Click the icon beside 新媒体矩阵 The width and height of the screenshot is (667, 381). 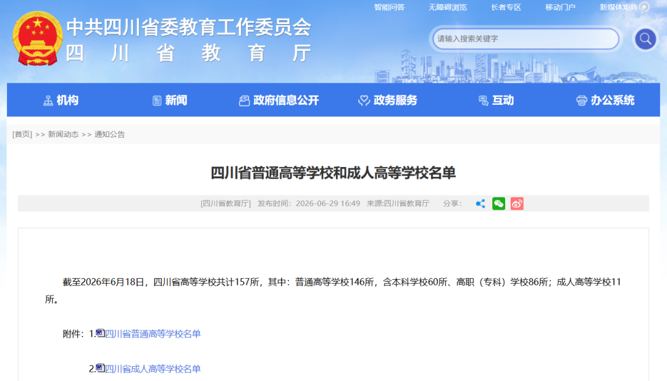644,7
